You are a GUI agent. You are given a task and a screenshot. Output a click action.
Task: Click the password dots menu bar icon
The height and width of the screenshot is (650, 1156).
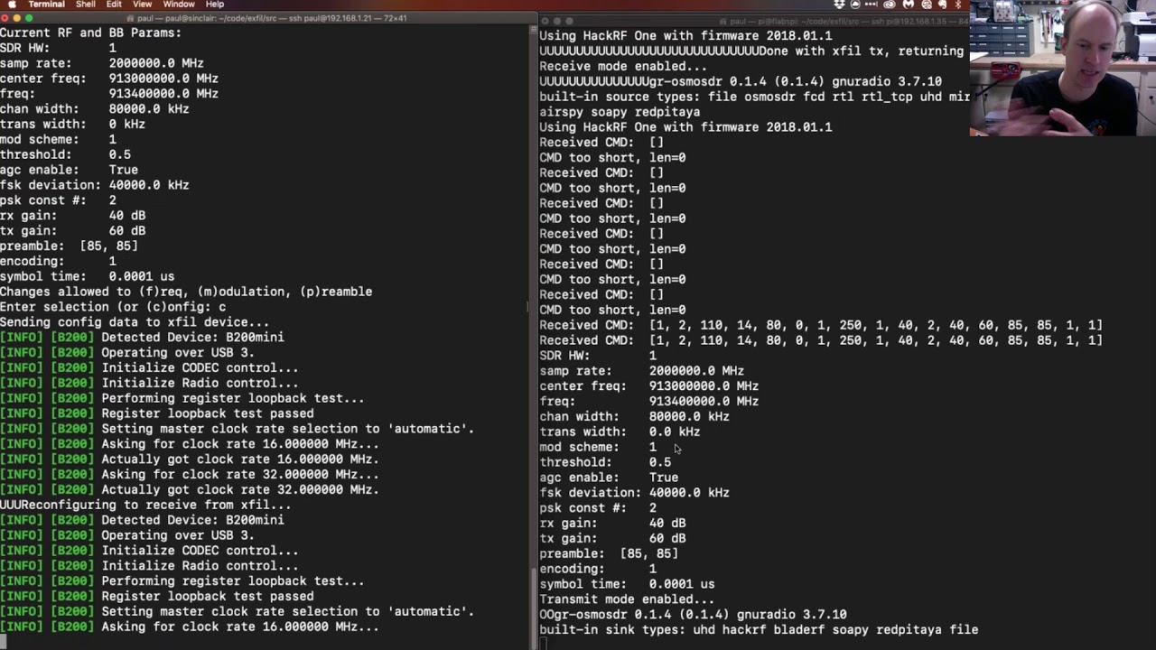click(872, 4)
